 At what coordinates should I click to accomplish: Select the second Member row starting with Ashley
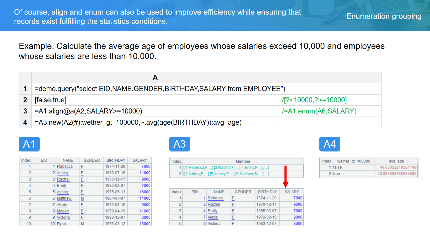point(226,174)
